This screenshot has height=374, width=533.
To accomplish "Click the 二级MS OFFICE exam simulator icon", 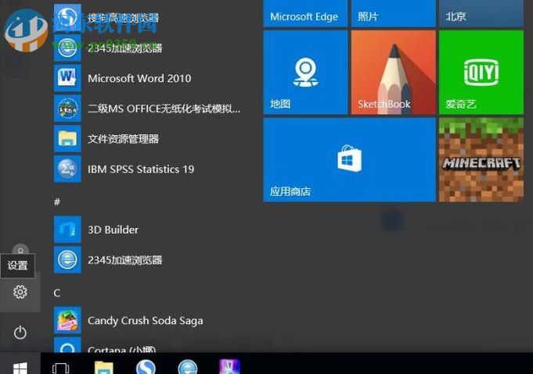I will (67, 109).
